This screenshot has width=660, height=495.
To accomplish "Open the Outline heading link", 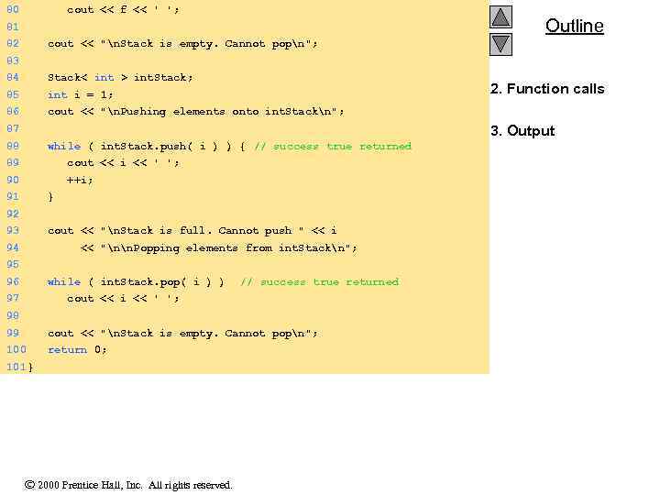I will pyautogui.click(x=574, y=26).
